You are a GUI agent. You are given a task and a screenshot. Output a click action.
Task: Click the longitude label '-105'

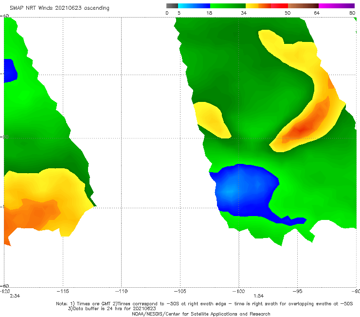click(180, 291)
